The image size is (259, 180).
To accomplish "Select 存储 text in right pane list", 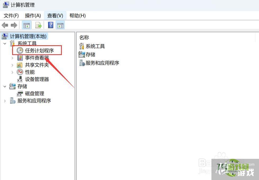I will [x=90, y=55].
